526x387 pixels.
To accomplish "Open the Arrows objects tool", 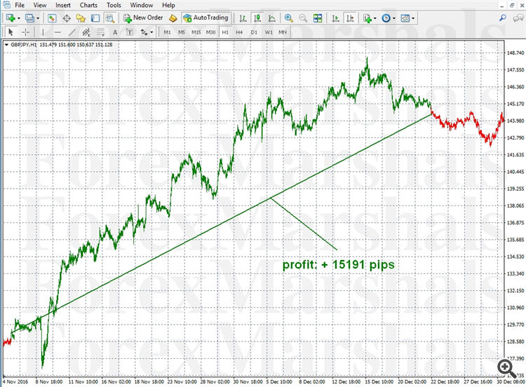I will point(144,32).
